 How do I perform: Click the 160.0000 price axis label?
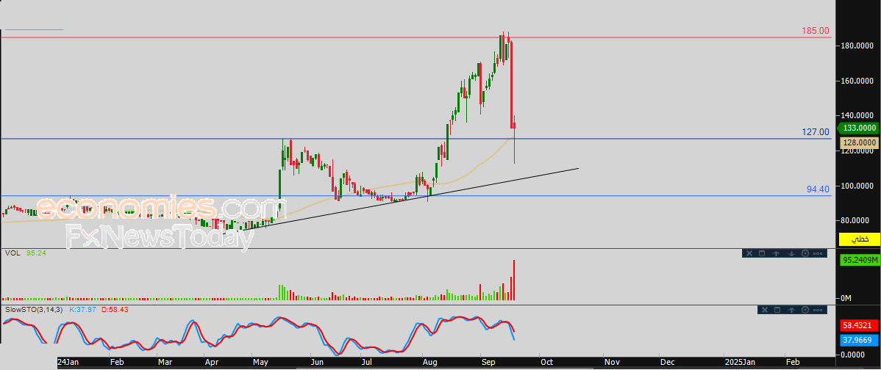pos(857,81)
